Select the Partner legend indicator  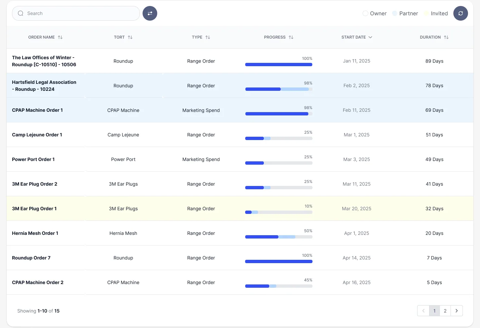[395, 13]
